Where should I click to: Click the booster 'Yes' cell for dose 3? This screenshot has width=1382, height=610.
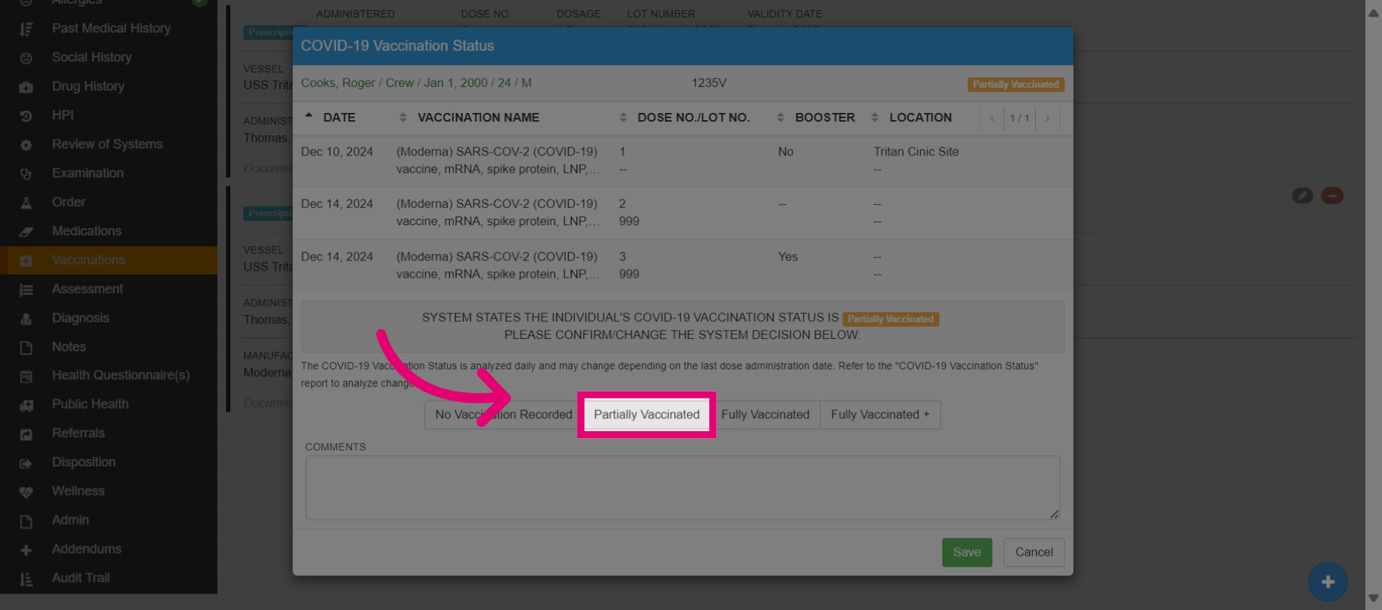point(787,257)
